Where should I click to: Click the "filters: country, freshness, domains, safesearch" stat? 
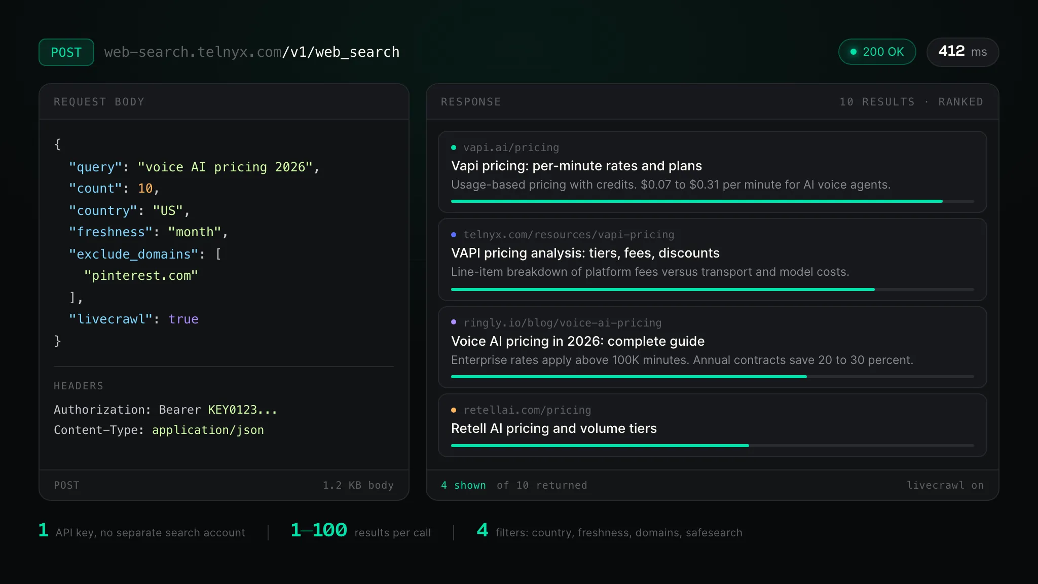point(609,531)
